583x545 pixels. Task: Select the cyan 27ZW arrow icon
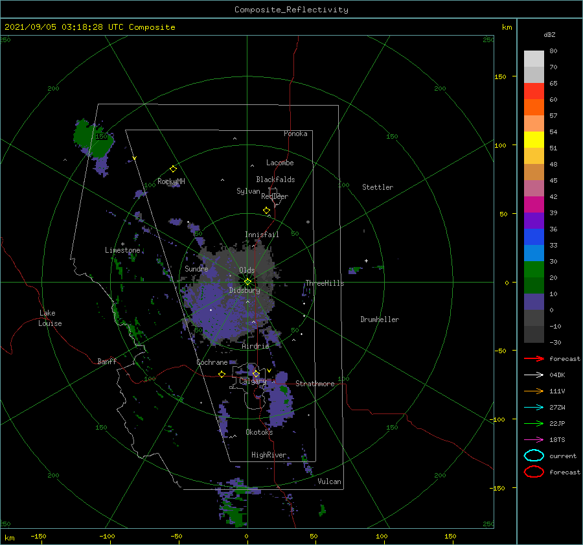pyautogui.click(x=534, y=408)
